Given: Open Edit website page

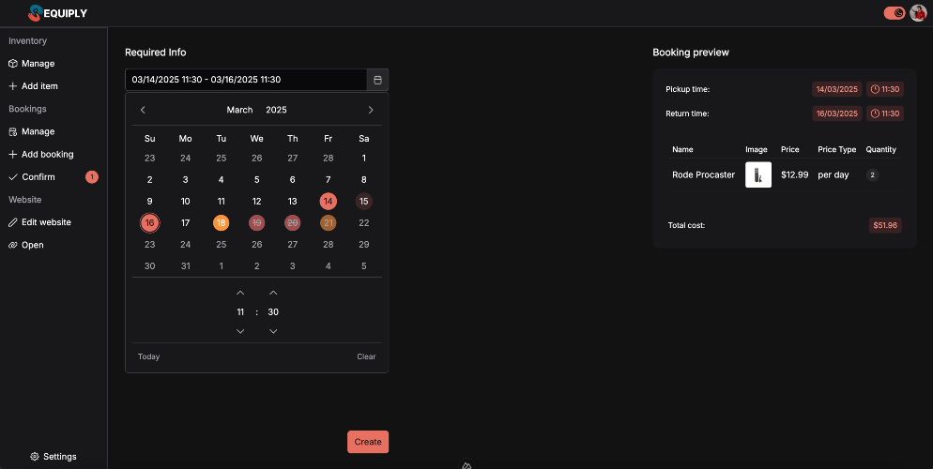Looking at the screenshot, I should [39, 222].
